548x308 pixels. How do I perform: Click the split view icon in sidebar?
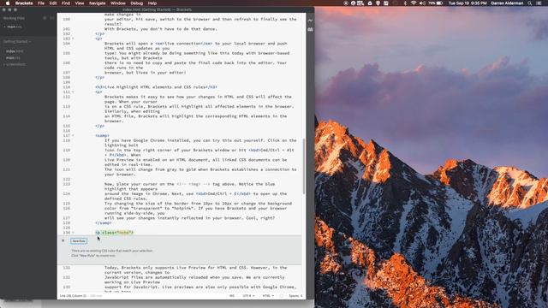(51, 18)
